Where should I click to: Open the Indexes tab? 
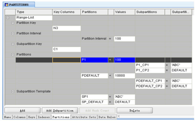coord(44,117)
